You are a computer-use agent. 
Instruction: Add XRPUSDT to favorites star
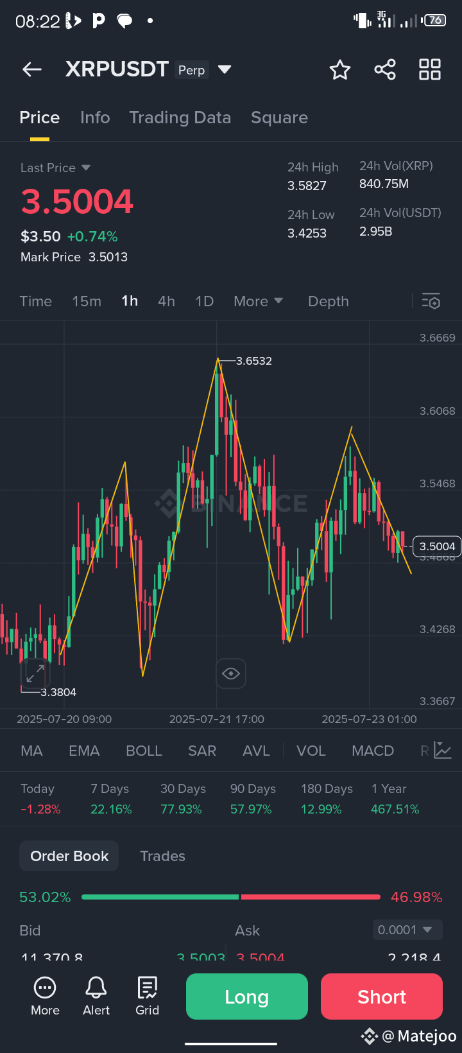[x=340, y=69]
